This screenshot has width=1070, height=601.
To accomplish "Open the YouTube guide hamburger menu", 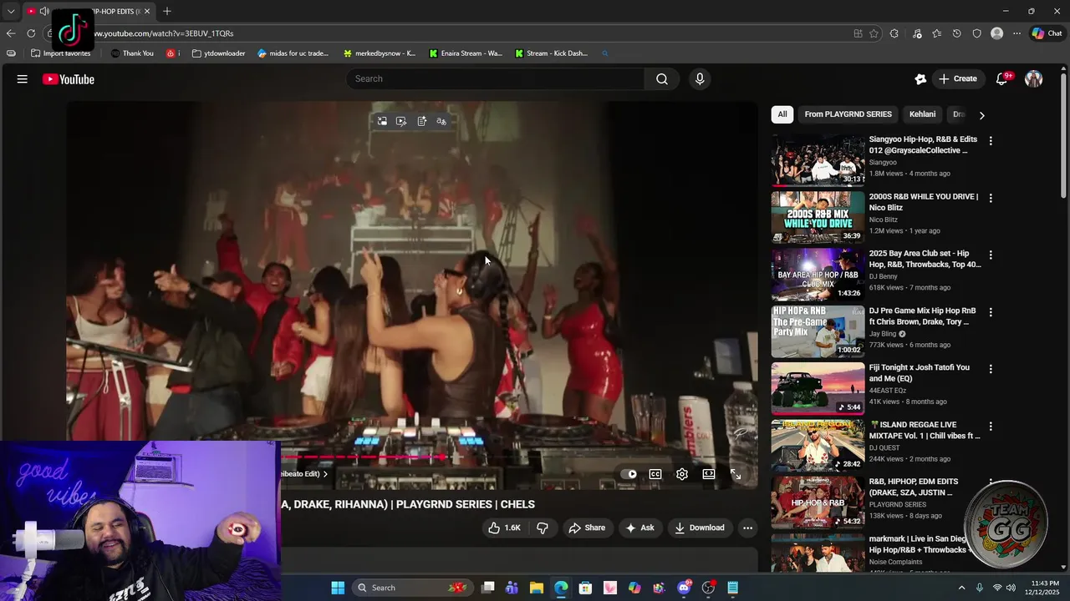I will click(x=23, y=79).
